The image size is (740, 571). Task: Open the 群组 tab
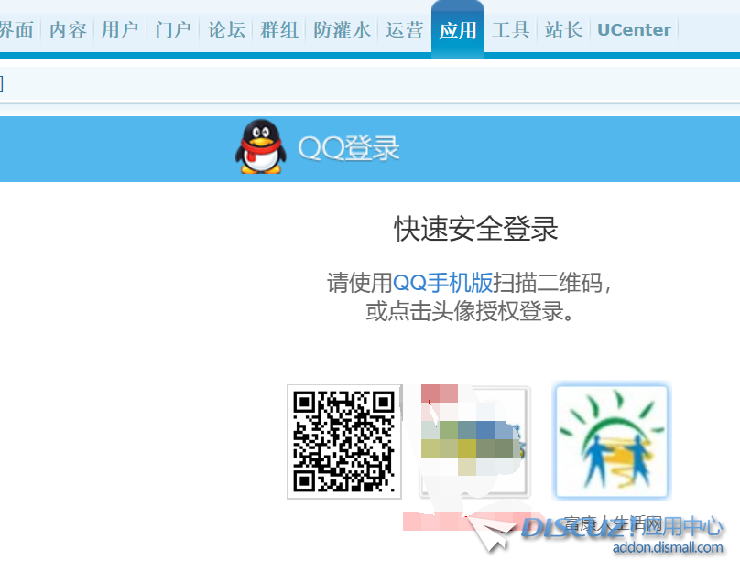tap(279, 30)
